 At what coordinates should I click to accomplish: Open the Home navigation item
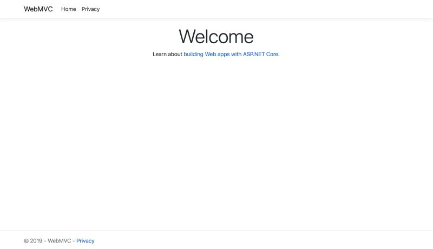(x=69, y=9)
